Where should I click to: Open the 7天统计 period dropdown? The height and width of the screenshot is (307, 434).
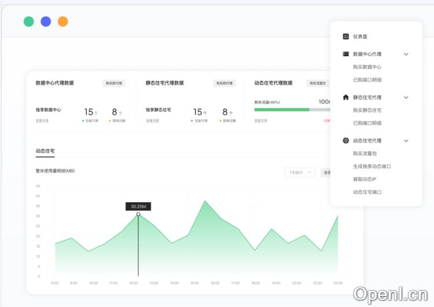pyautogui.click(x=300, y=173)
